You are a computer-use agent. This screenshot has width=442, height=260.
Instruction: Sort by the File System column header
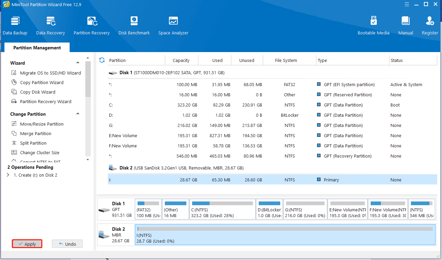[x=286, y=60]
